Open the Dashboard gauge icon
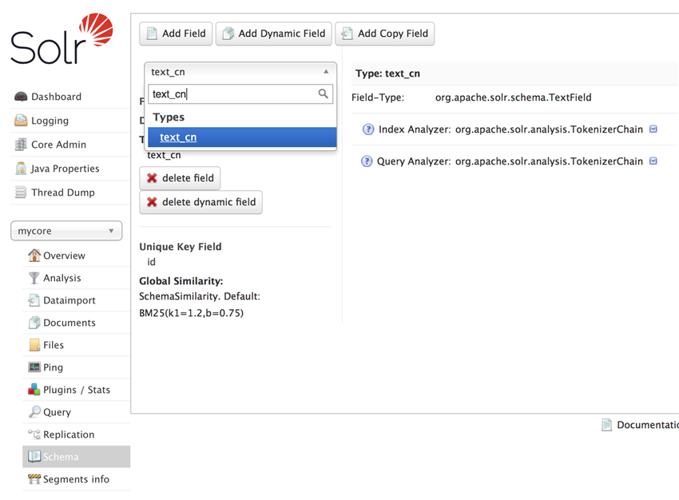This screenshot has width=679, height=500. [x=20, y=97]
